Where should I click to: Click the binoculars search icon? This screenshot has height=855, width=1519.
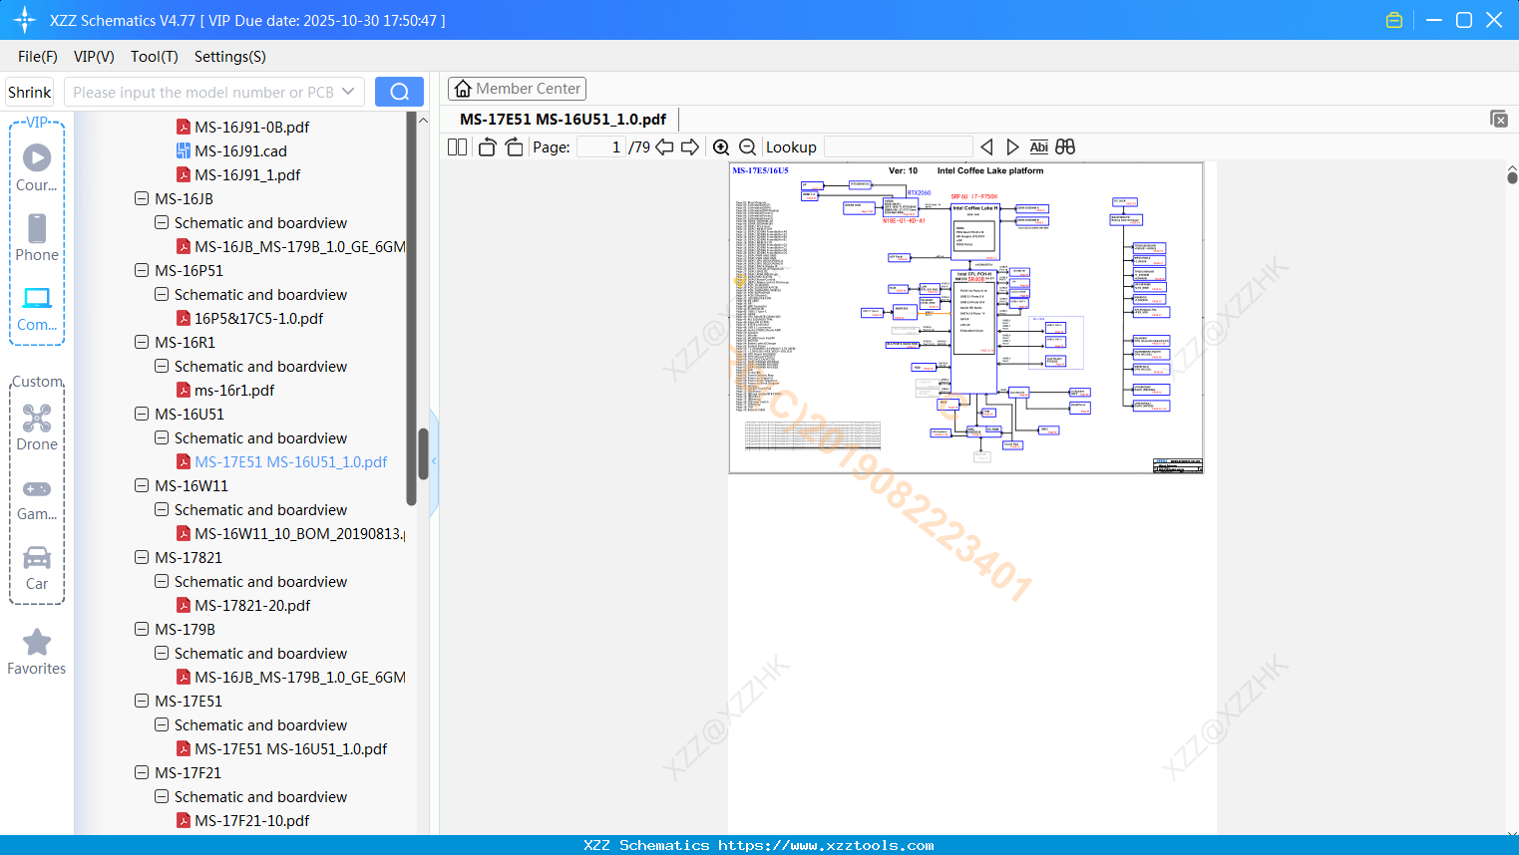tap(1065, 147)
